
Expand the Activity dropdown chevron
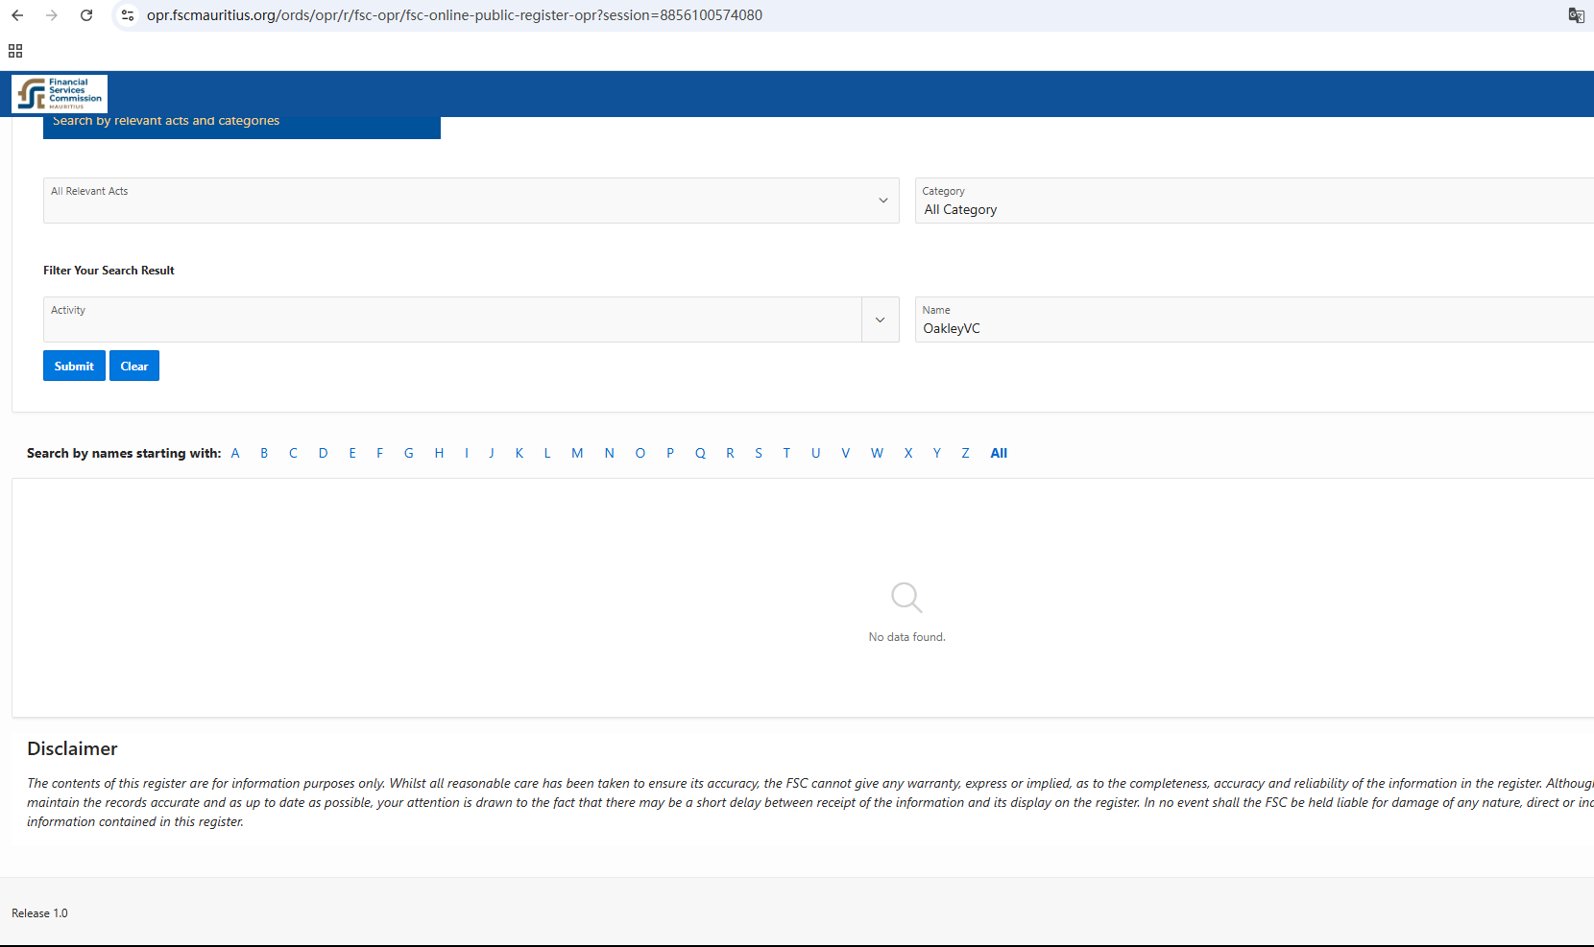pyautogui.click(x=880, y=320)
